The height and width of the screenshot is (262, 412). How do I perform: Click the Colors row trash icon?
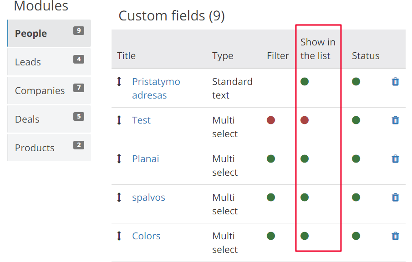point(395,236)
